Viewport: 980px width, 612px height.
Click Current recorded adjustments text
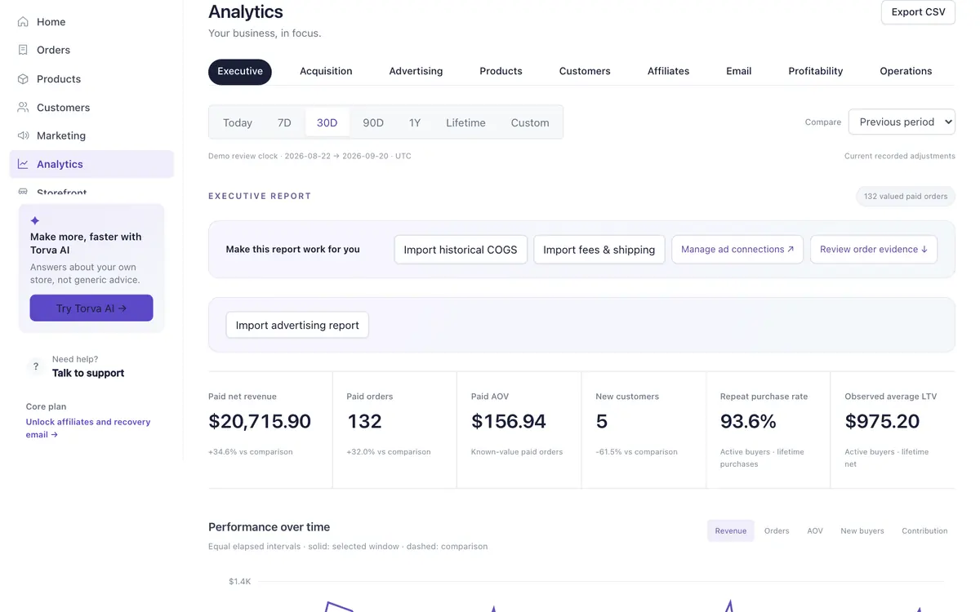(899, 156)
